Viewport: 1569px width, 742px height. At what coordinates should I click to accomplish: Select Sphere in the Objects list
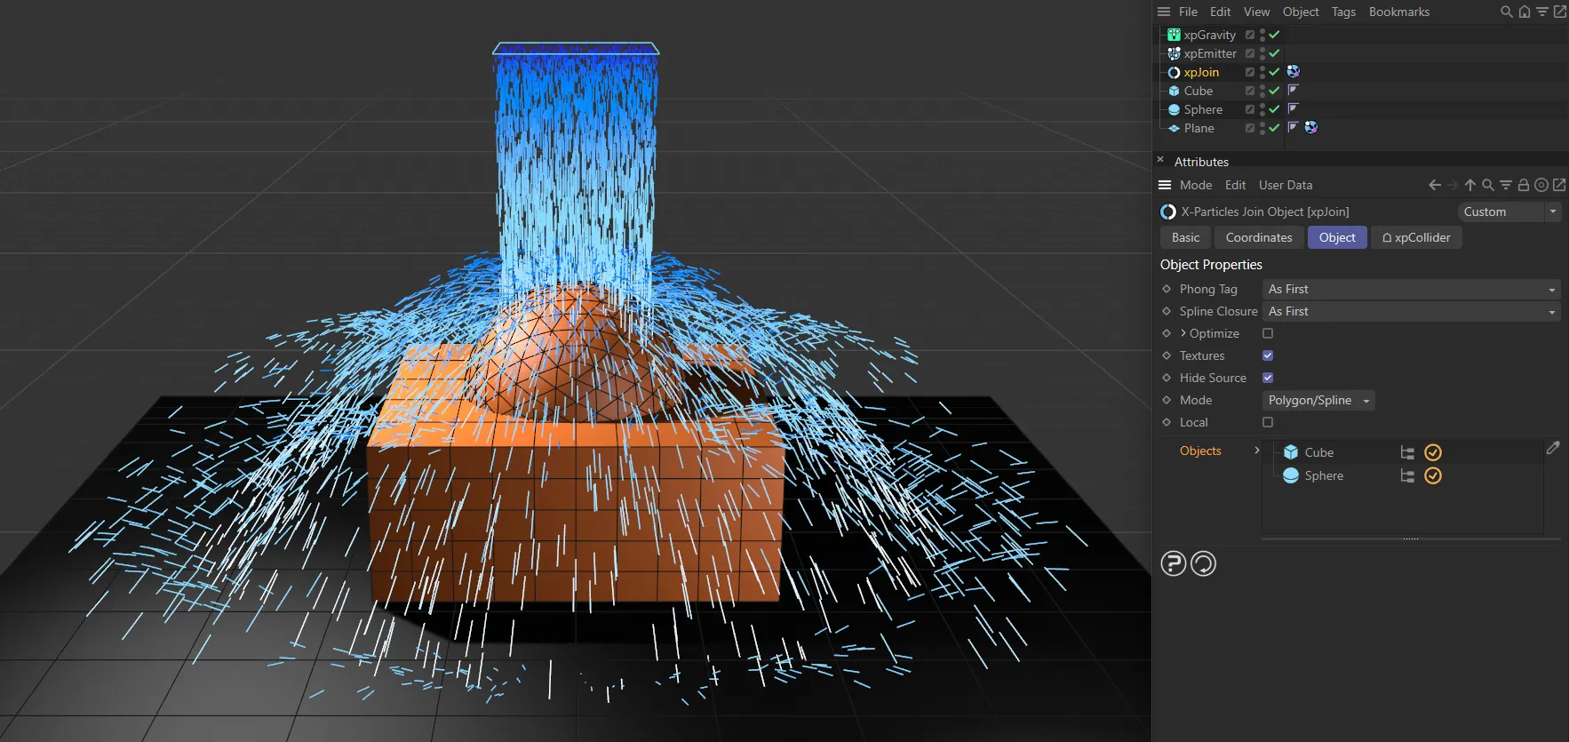tap(1323, 475)
